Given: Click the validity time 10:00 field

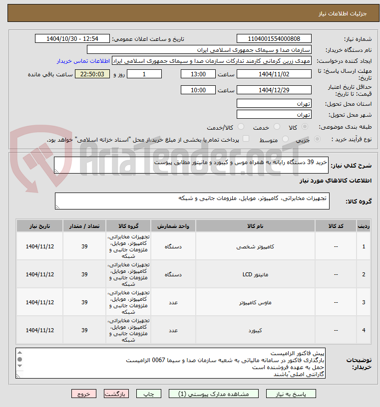Looking at the screenshot, I should coord(198,90).
